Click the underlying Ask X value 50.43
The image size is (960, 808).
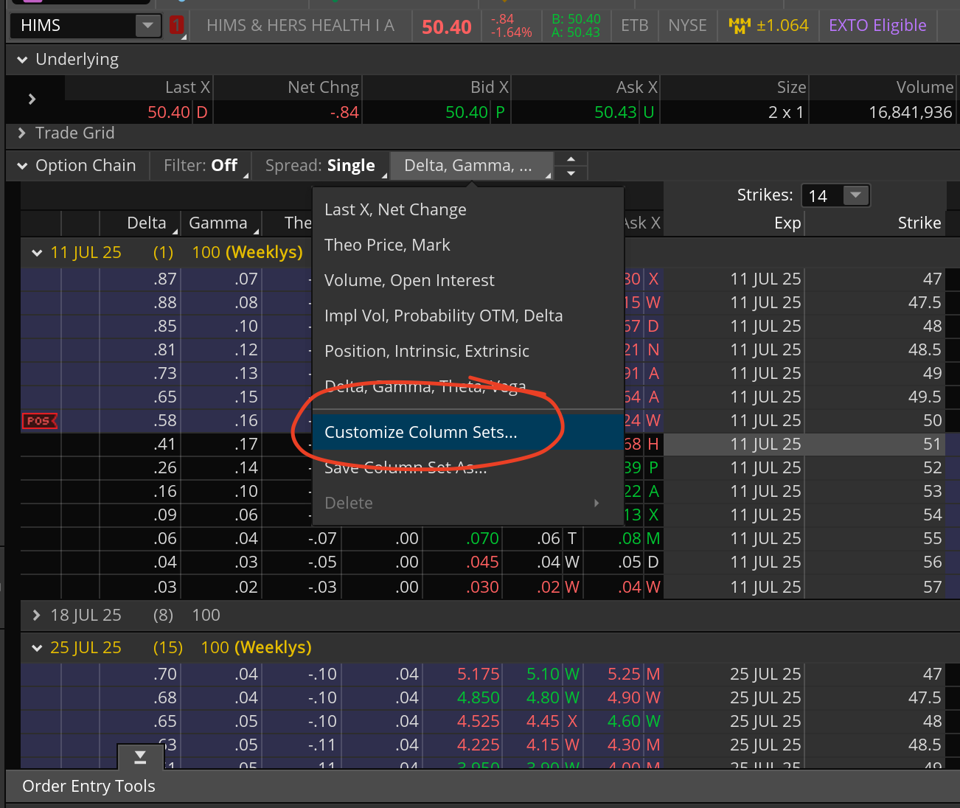tap(616, 112)
